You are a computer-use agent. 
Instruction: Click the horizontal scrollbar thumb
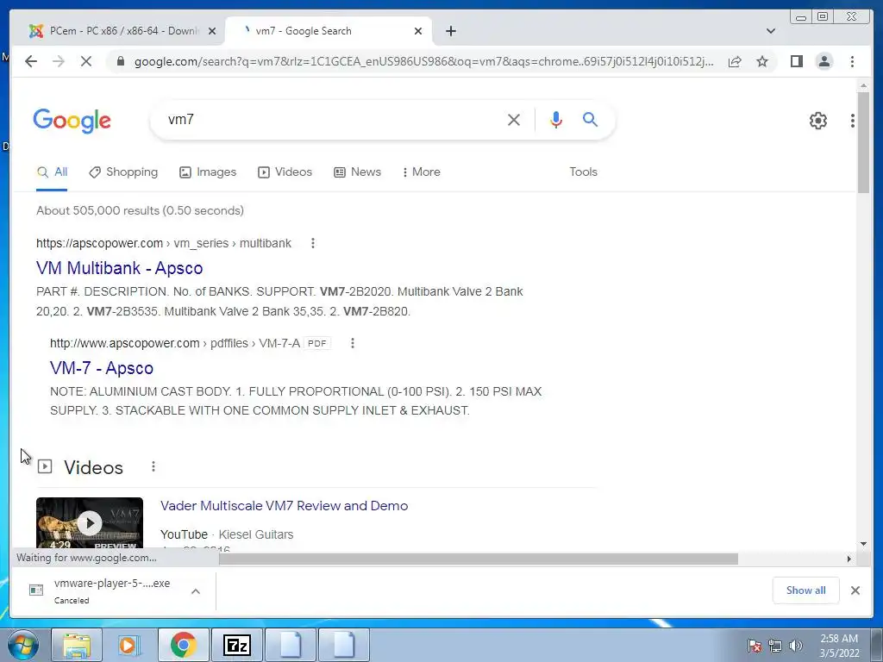click(478, 559)
